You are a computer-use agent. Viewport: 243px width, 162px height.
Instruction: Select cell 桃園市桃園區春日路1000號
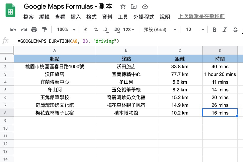tap(55, 66)
